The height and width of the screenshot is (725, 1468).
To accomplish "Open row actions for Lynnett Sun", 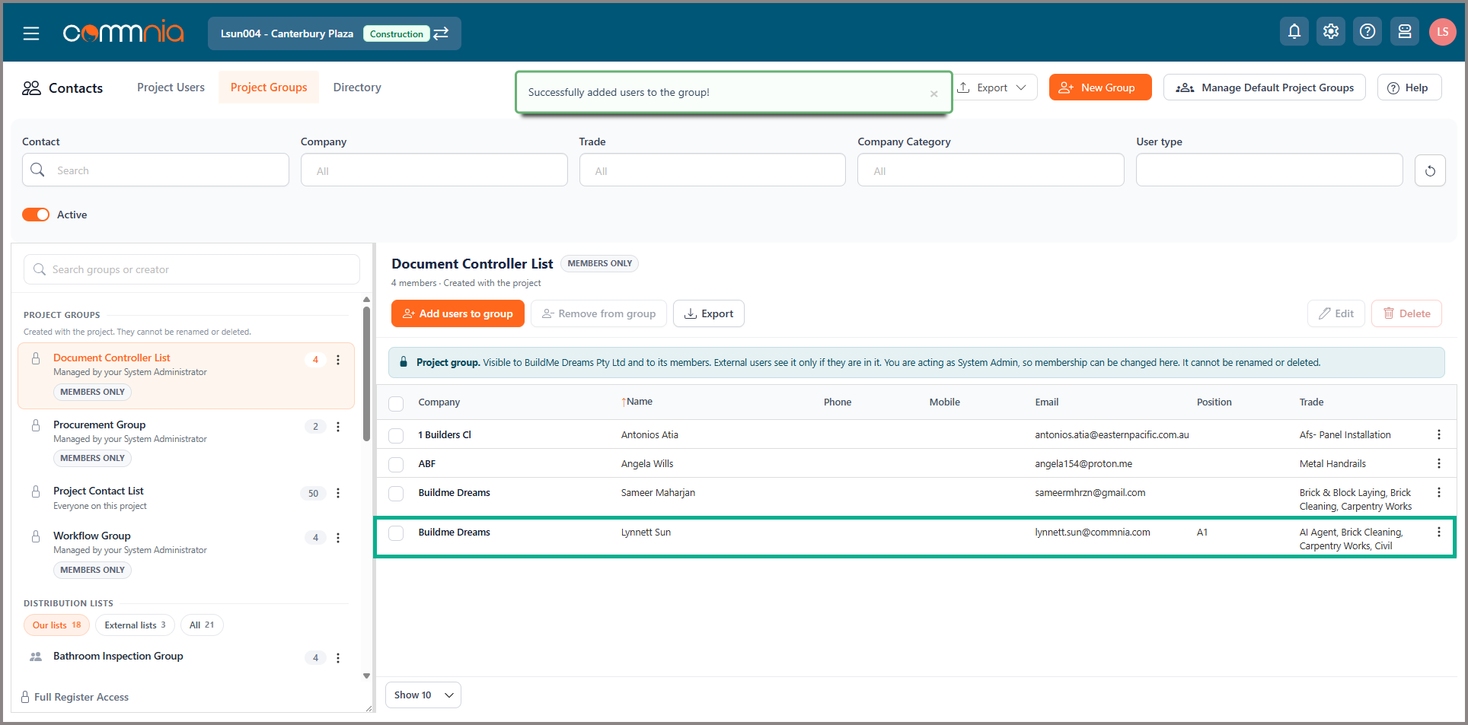I will 1439,532.
